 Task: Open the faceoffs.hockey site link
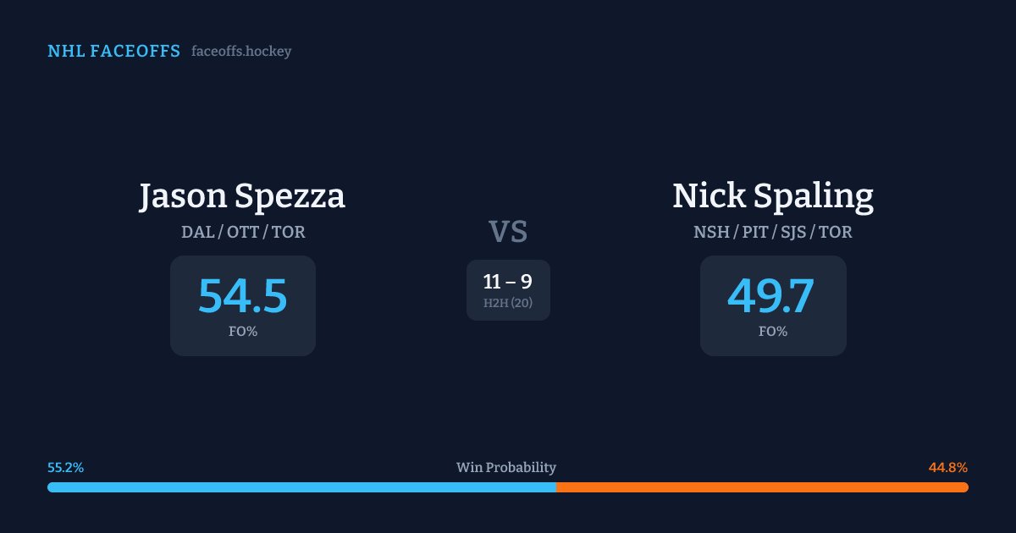241,52
